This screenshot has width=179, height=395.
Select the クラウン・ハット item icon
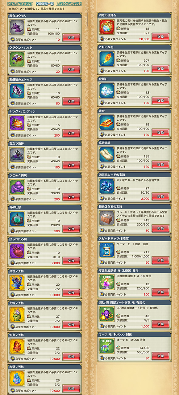click(x=17, y=59)
